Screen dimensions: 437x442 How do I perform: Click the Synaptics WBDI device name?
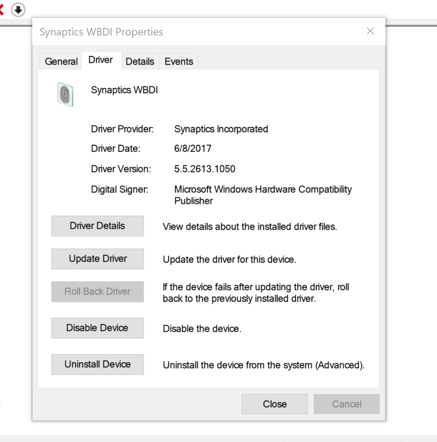pyautogui.click(x=124, y=90)
